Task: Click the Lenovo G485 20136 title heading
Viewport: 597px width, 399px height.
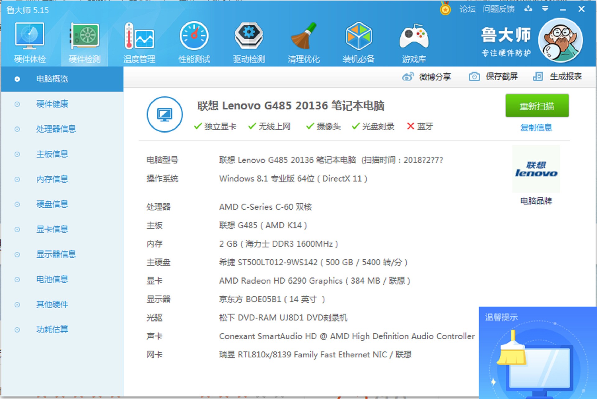Action: click(x=291, y=106)
